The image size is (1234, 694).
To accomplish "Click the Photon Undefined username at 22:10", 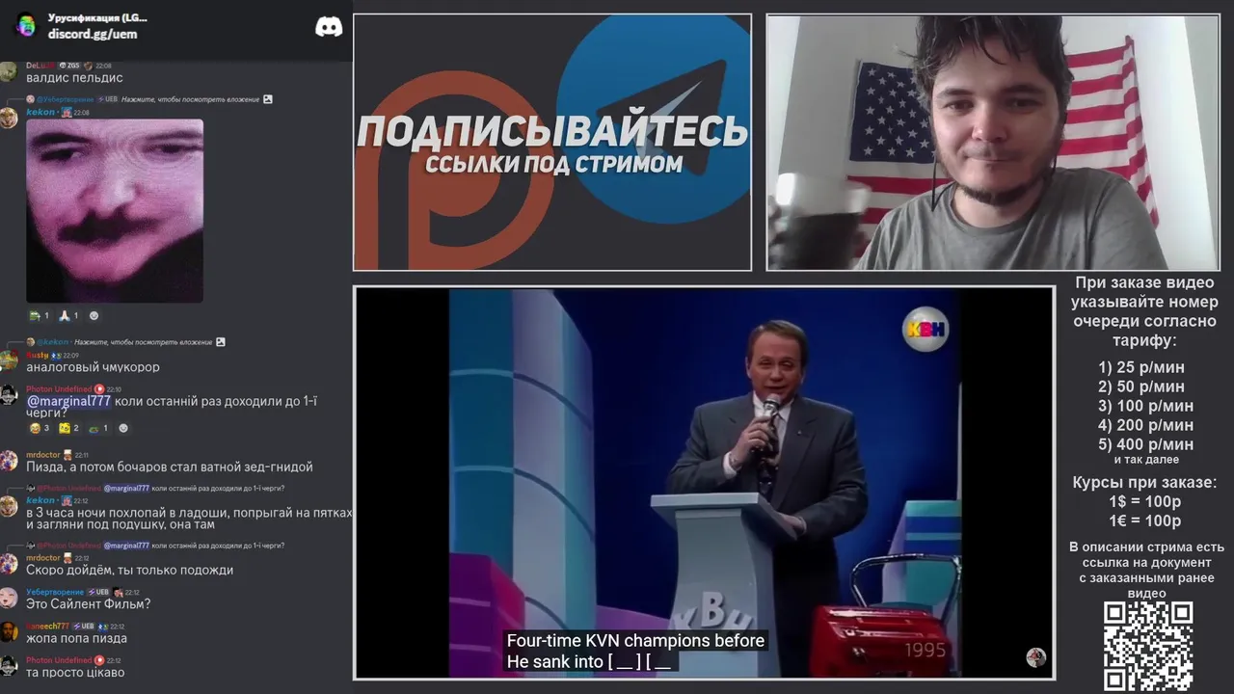I will [x=59, y=389].
